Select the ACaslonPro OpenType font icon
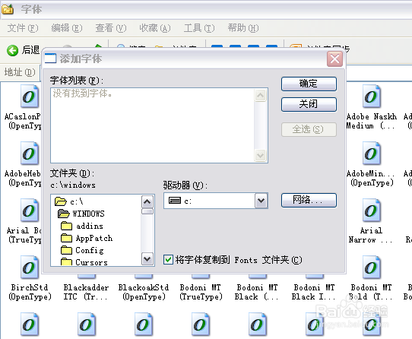The image size is (412, 339). 30,97
